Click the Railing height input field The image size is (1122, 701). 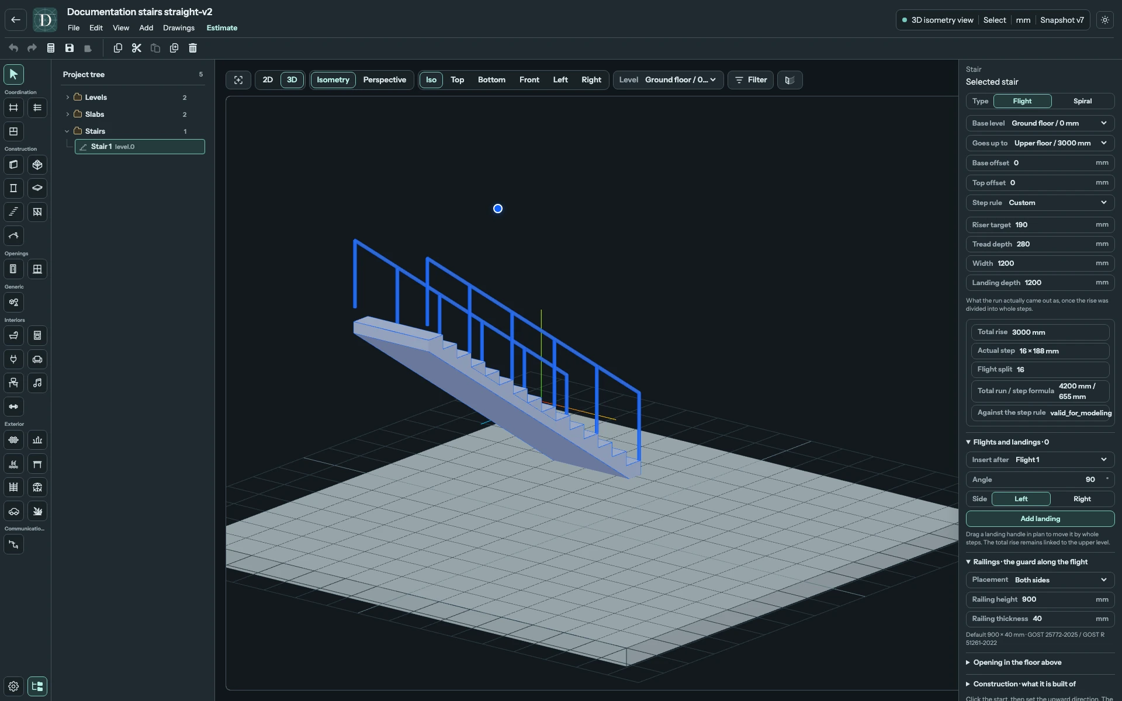[1040, 599]
